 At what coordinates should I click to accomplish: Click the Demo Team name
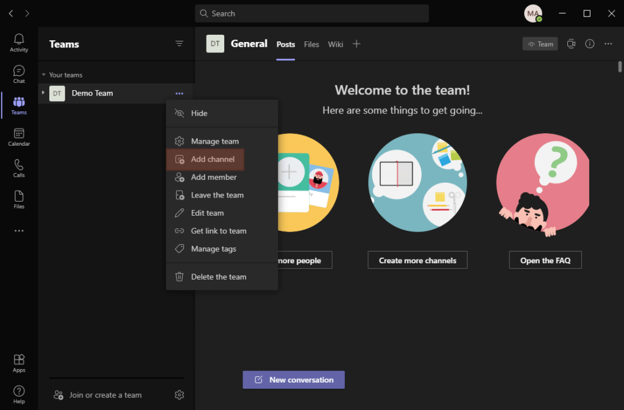(x=93, y=93)
